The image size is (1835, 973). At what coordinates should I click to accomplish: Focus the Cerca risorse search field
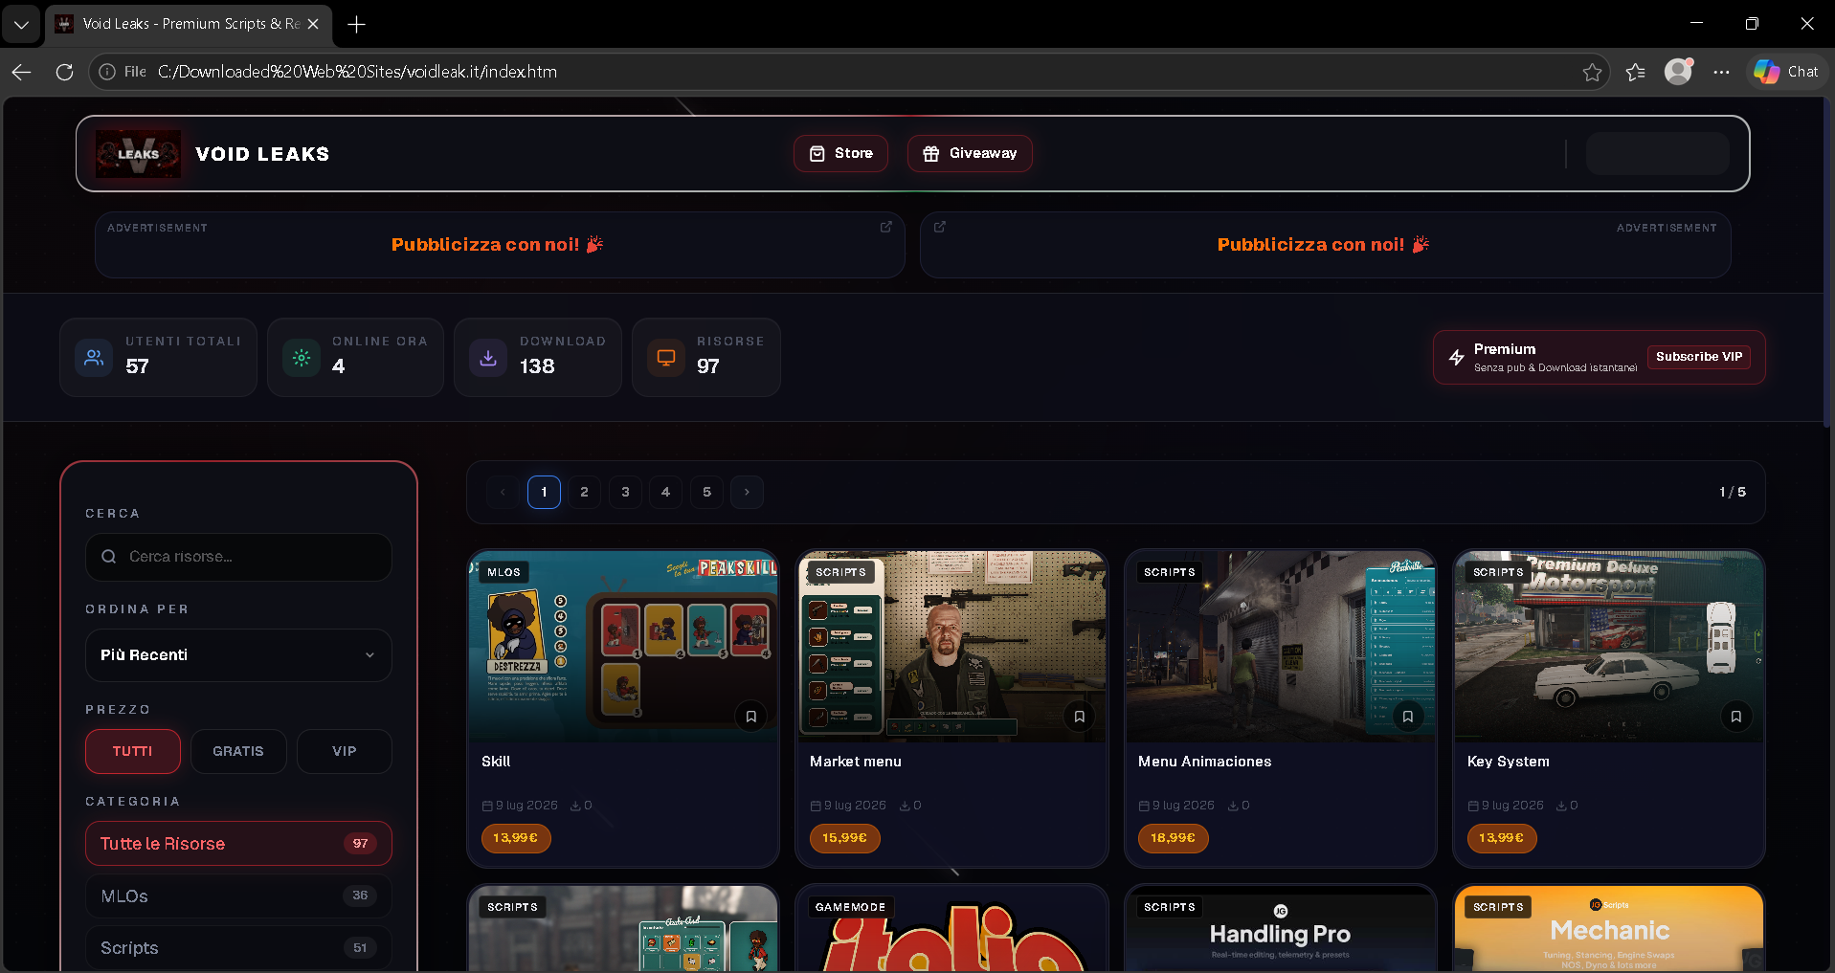(x=238, y=557)
